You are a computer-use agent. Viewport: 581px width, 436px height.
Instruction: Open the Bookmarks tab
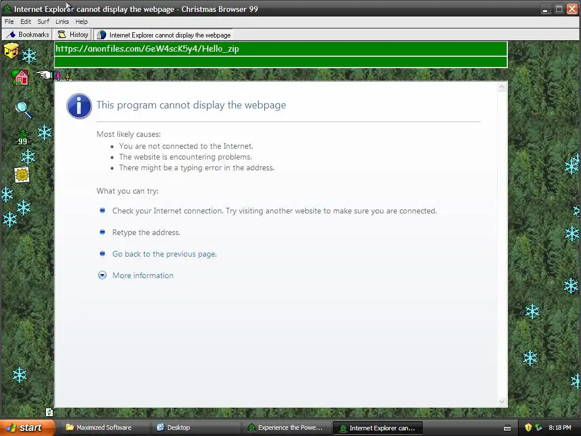coord(27,35)
